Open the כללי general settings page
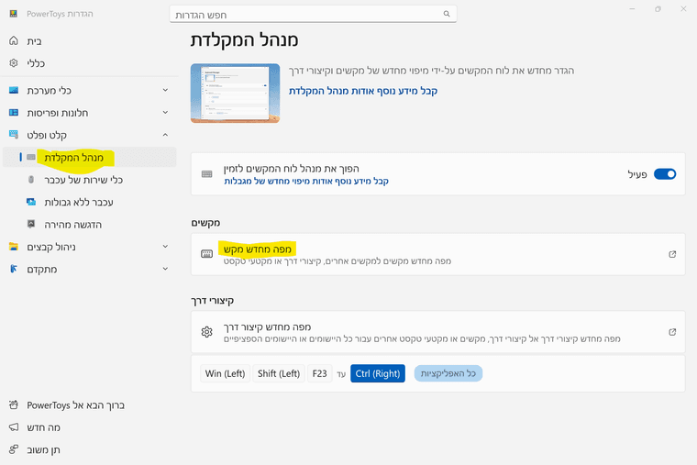 point(89,63)
